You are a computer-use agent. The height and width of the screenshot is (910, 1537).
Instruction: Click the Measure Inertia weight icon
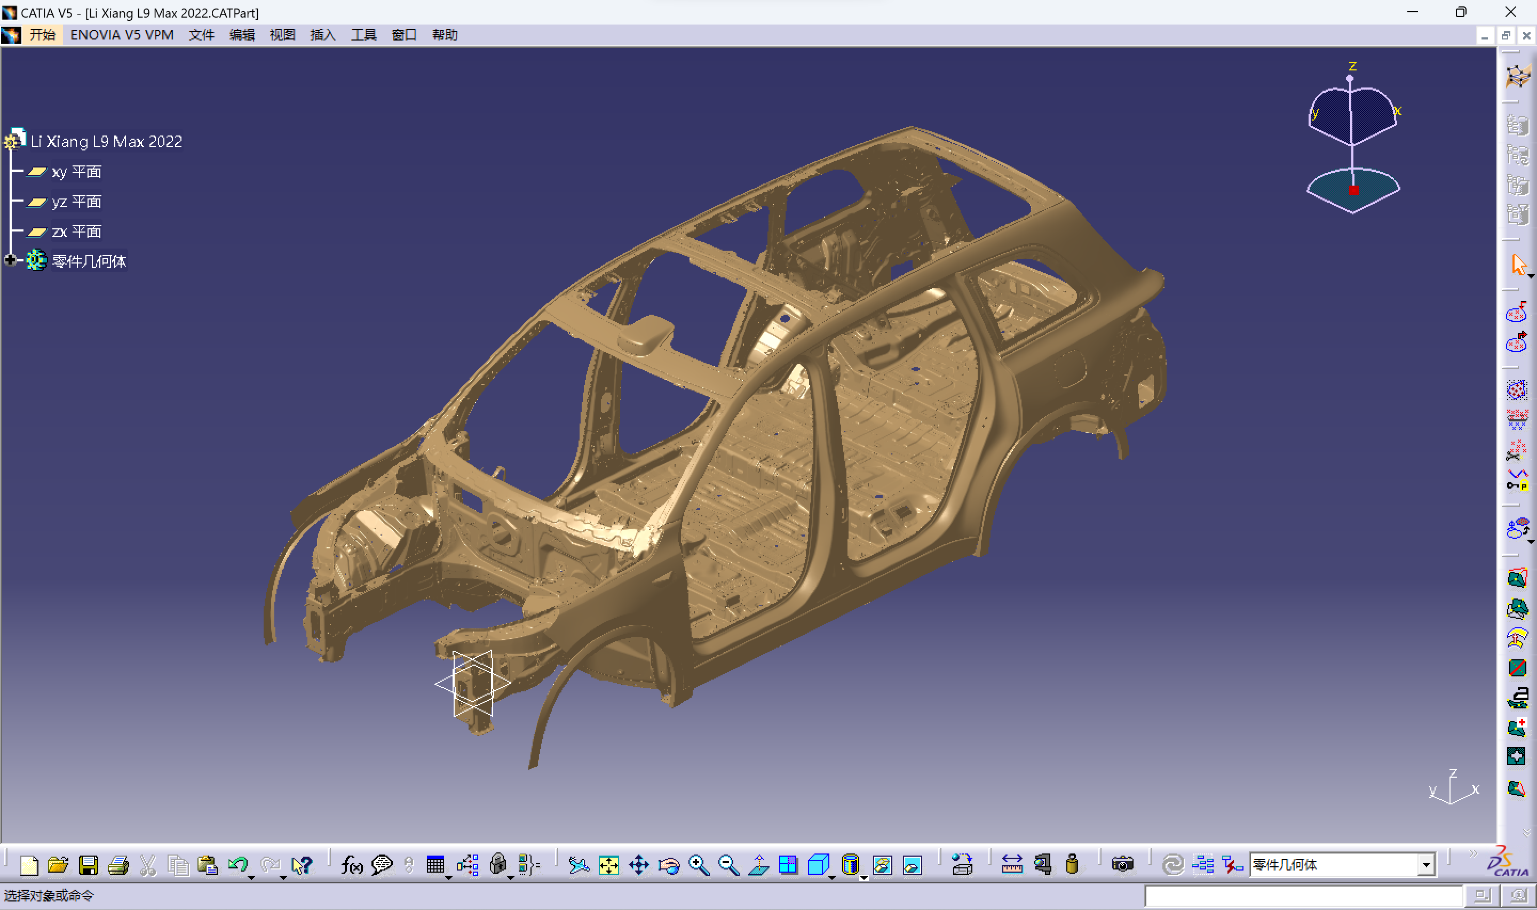pos(1072,865)
